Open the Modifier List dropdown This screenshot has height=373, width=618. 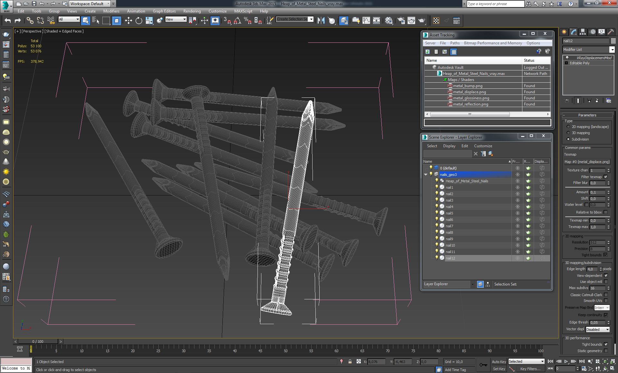tap(612, 50)
